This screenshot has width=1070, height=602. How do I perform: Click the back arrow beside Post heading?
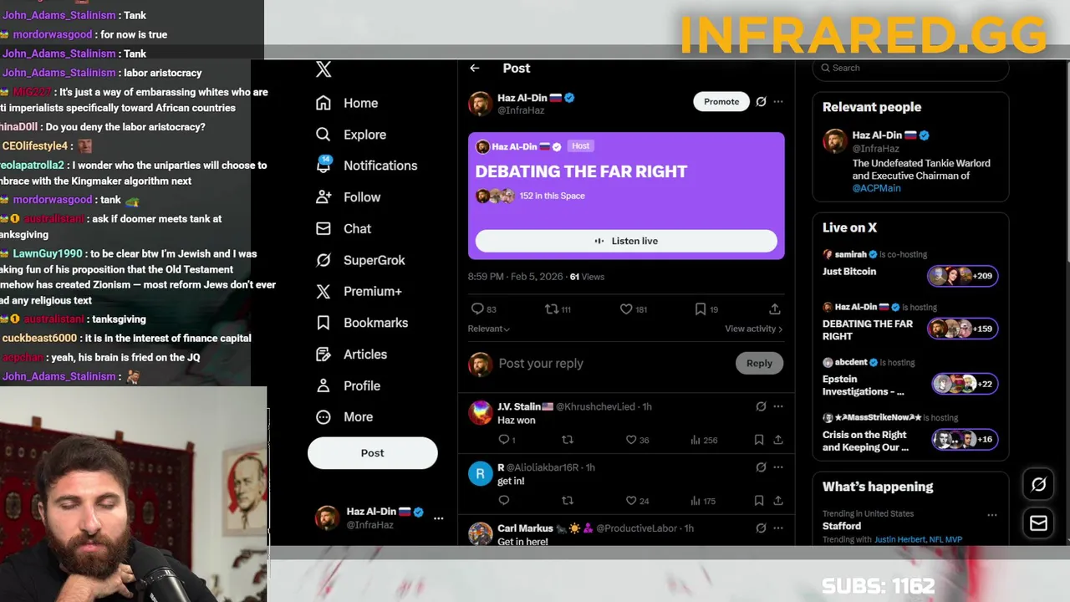tap(474, 69)
